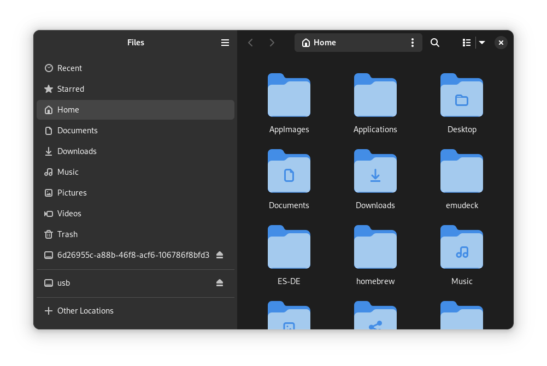The height and width of the screenshot is (366, 547).
Task: Toggle list view mode button
Action: 467,43
